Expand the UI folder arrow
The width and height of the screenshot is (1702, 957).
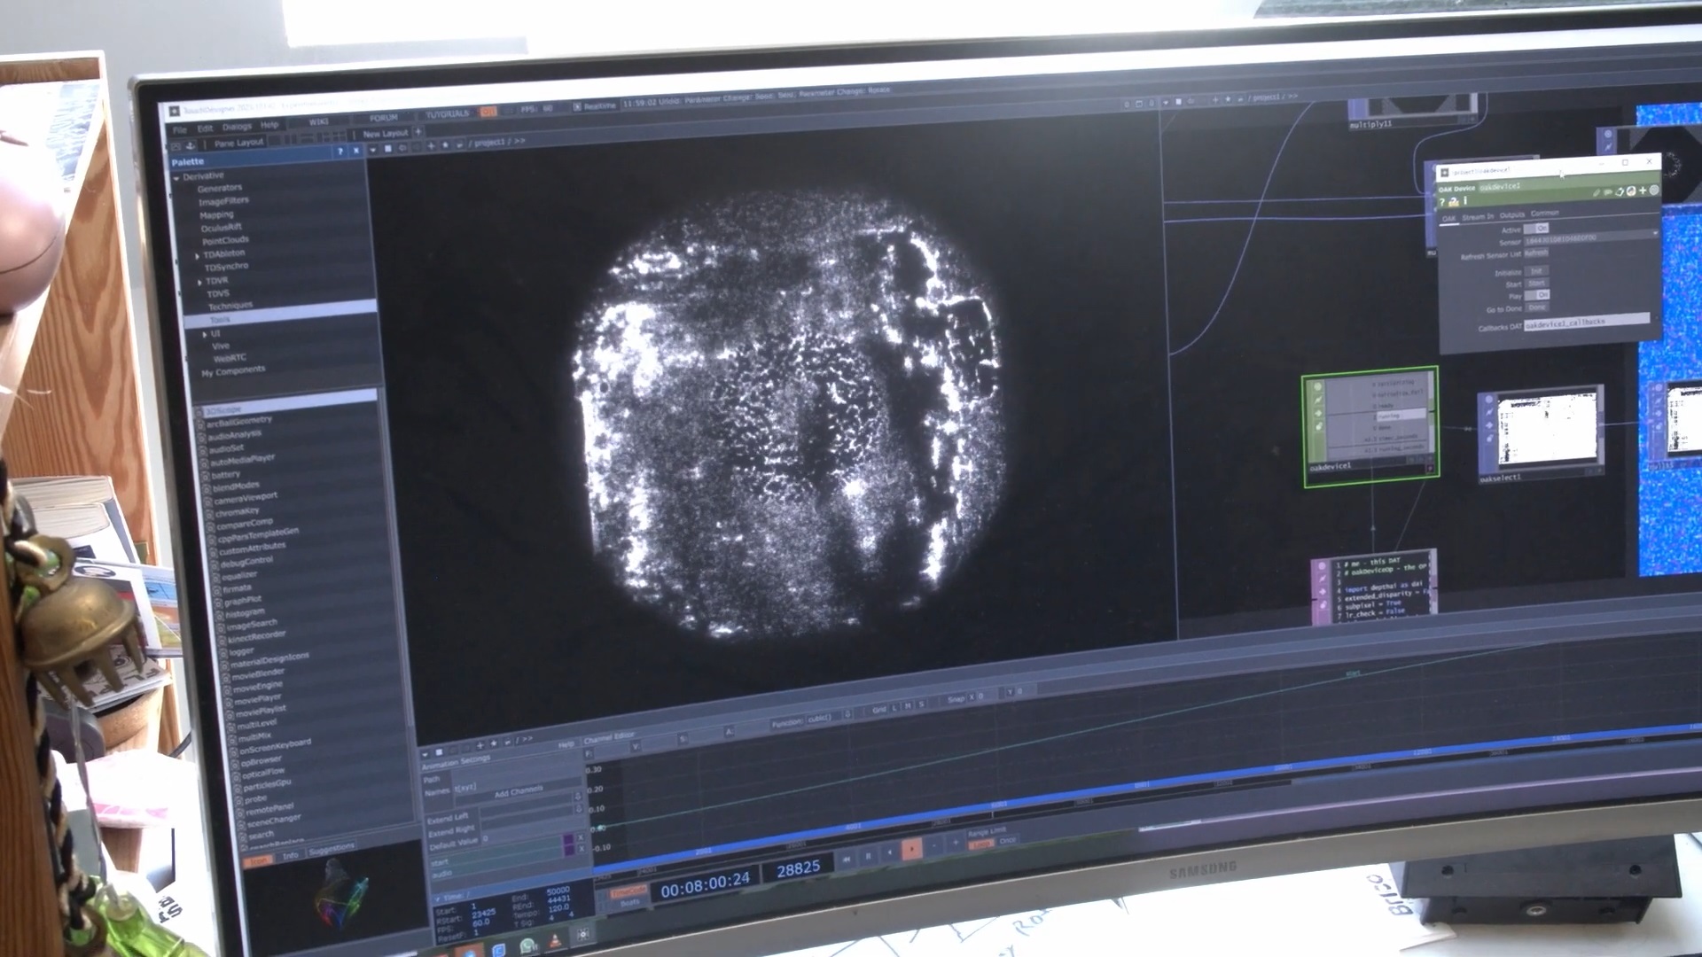tap(205, 335)
